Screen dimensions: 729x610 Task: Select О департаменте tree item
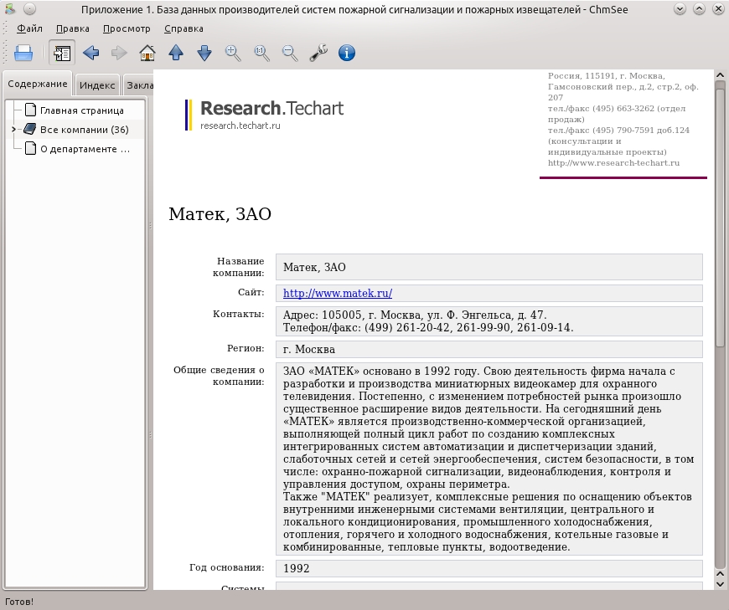pos(85,149)
